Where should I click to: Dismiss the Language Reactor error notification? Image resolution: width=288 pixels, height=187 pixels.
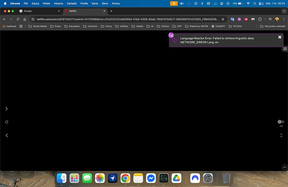click(280, 37)
